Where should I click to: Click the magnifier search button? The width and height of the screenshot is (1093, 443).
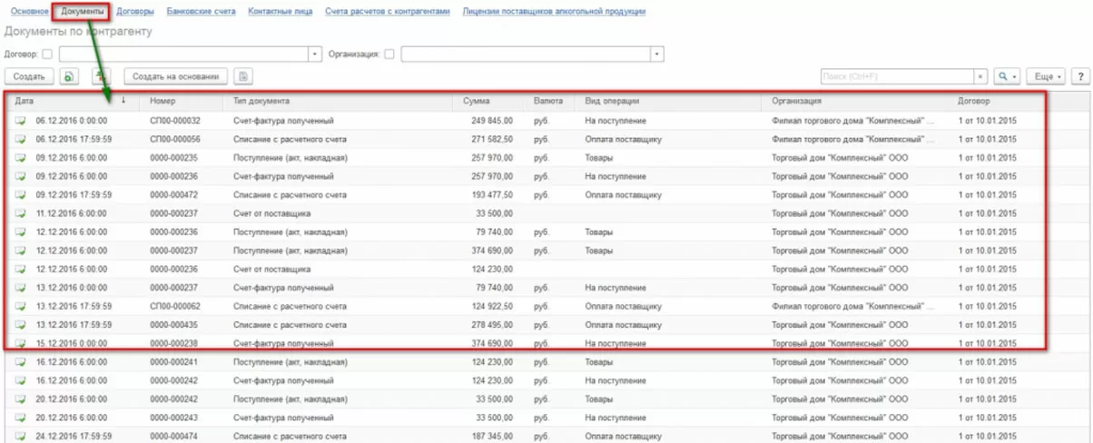(x=1007, y=77)
